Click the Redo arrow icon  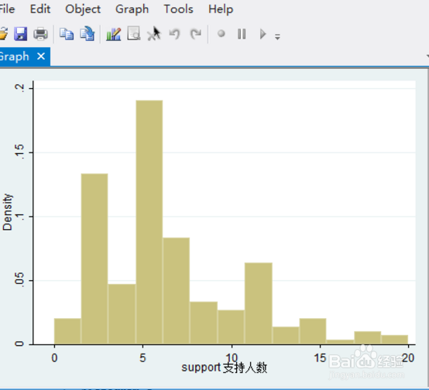(195, 34)
